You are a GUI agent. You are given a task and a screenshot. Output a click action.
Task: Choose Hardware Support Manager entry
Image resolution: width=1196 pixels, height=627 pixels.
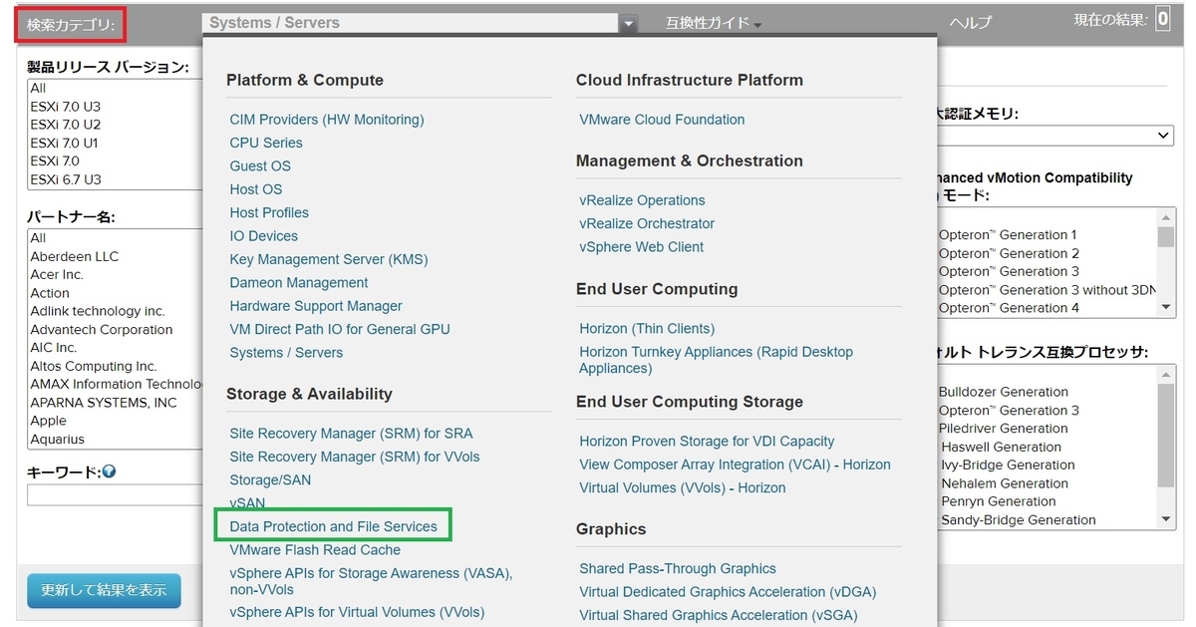coord(316,306)
